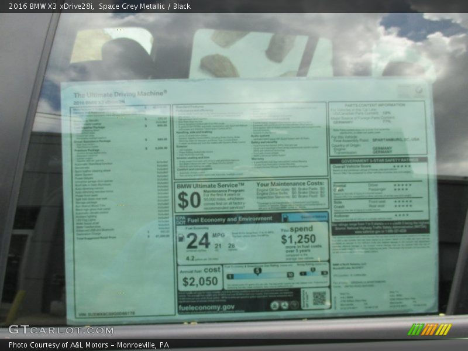Click the colored stripes logo in bottom corner
Viewport: 468px width, 351px height.
429,329
